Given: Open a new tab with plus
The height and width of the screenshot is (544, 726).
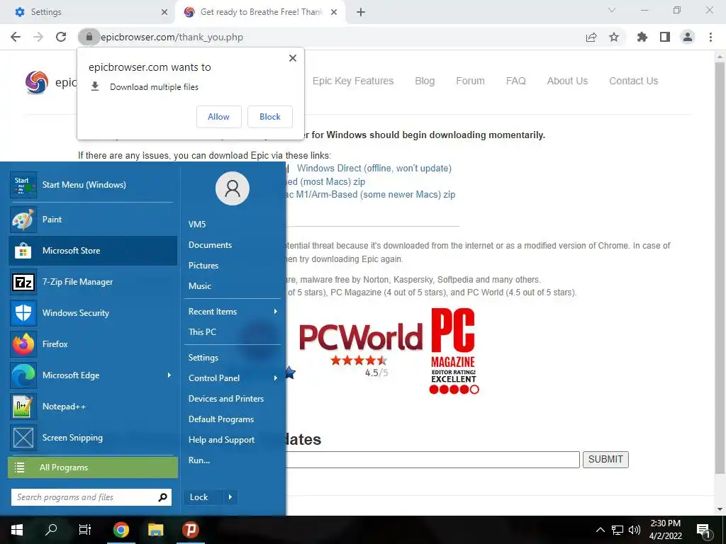Looking at the screenshot, I should 361,12.
